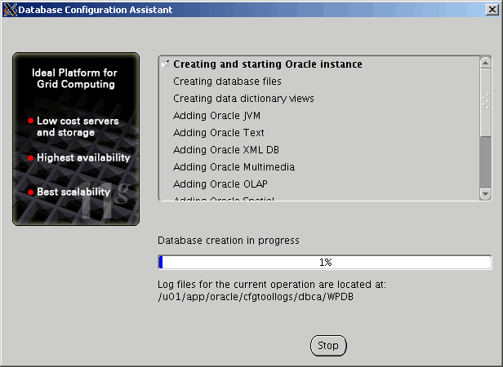Click red bullet next to Low cost servers
This screenshot has width=503, height=367.
coord(30,121)
